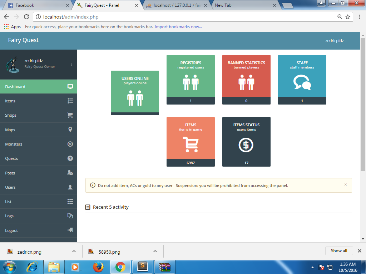Open Dashboard monitor icon in sidebar
Viewport: 366px width, 274px height.
tap(70, 87)
